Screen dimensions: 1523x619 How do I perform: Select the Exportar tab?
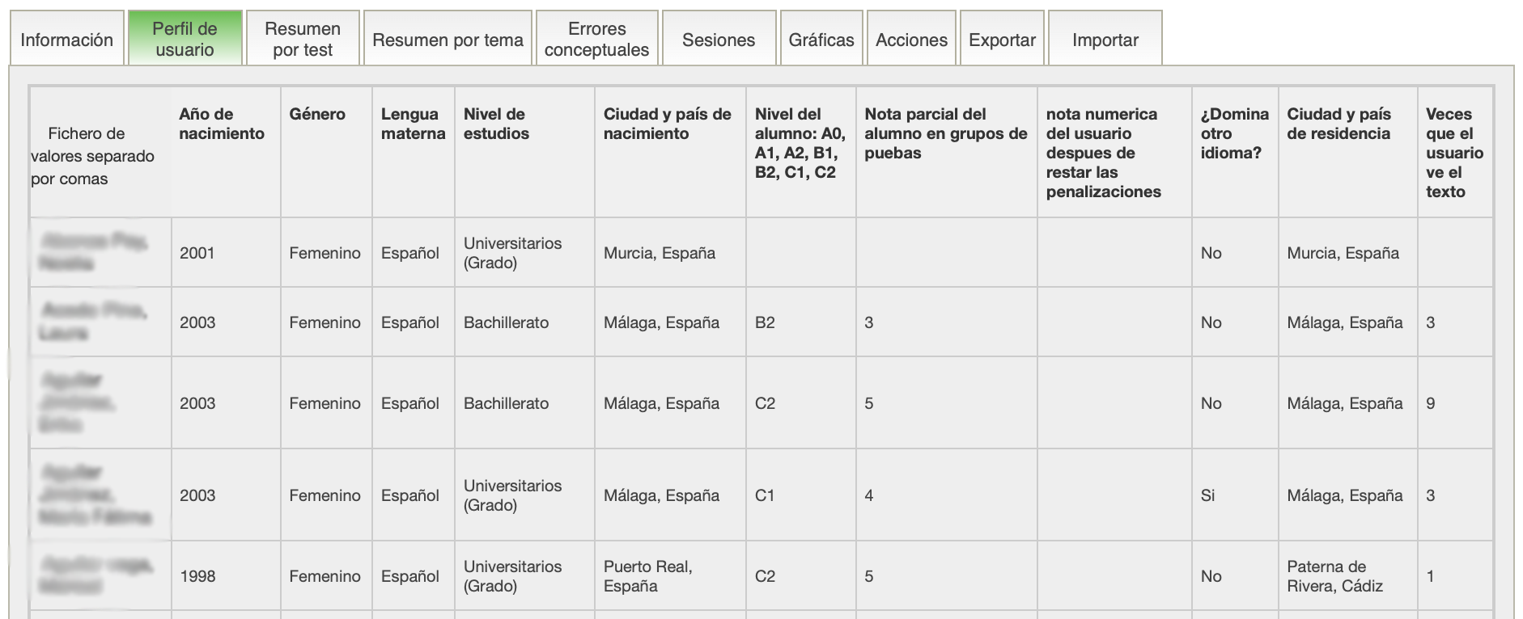[1002, 40]
